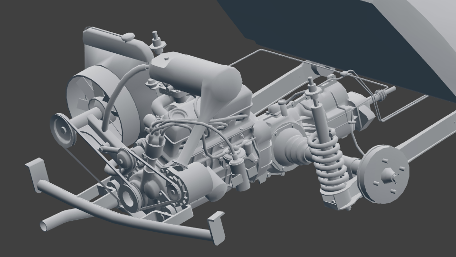The height and width of the screenshot is (257, 456).
Task: Click the distributor with spark plug wires
Action: pos(155,145)
